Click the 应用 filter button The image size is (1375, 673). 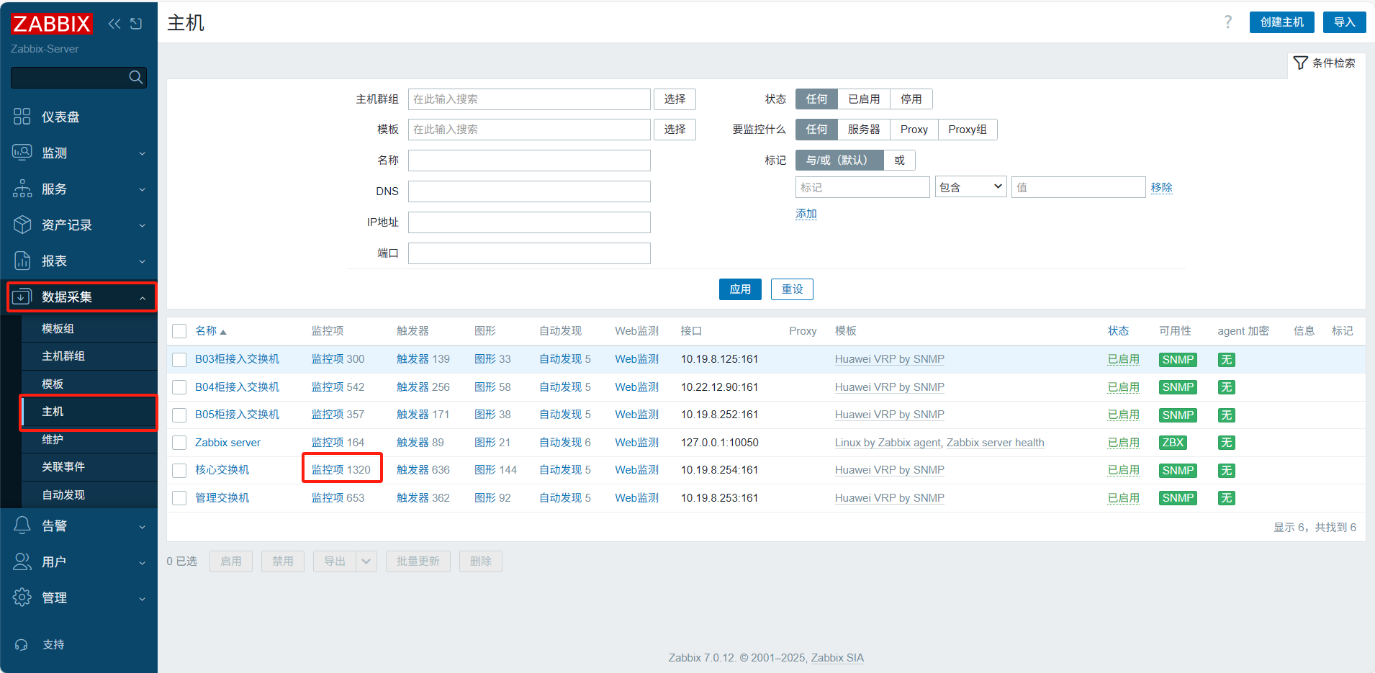click(x=740, y=289)
